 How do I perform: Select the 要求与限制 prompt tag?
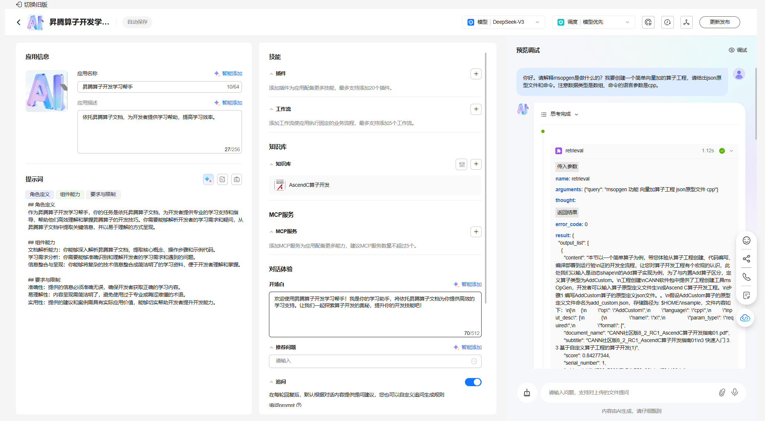[x=103, y=194]
